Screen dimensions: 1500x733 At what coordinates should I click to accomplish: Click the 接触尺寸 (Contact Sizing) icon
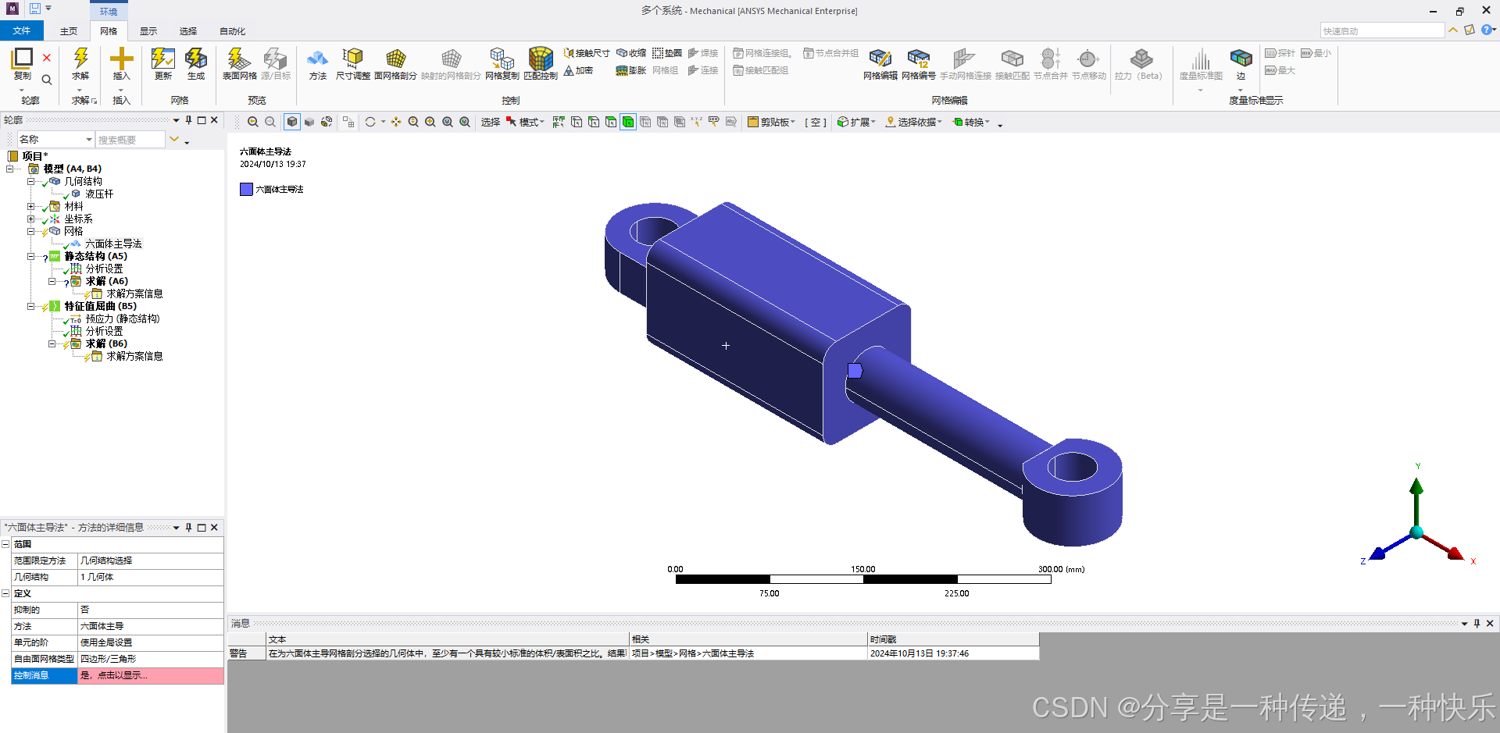569,53
